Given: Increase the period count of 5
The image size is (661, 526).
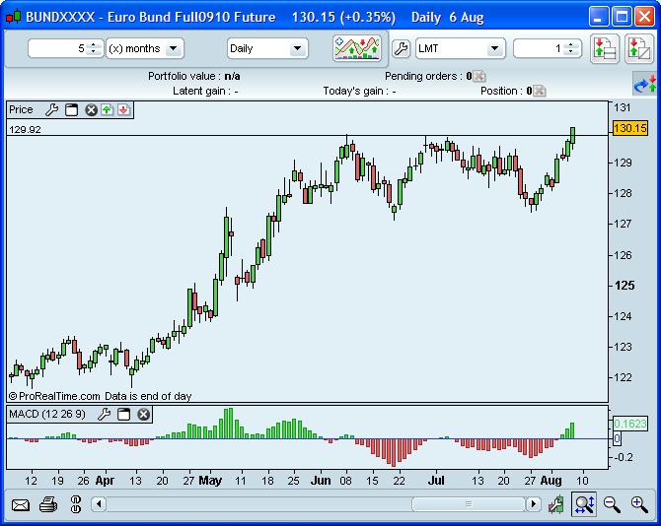Looking at the screenshot, I should [x=95, y=44].
